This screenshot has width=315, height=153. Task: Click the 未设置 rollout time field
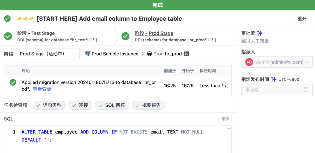coord(277,89)
